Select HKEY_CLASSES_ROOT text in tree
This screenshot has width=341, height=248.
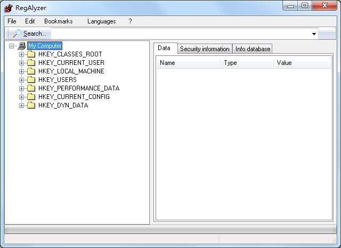point(70,54)
